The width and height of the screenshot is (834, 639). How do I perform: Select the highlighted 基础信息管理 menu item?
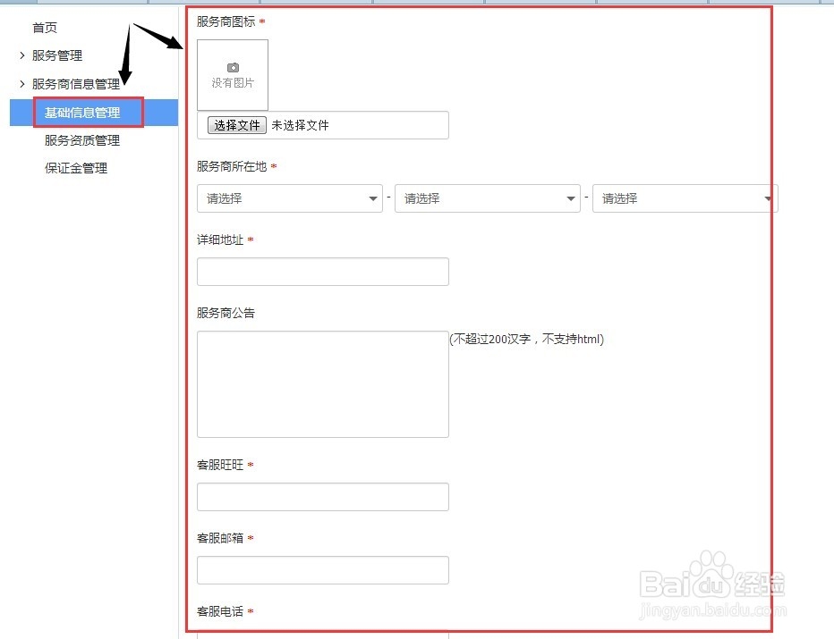coord(81,113)
